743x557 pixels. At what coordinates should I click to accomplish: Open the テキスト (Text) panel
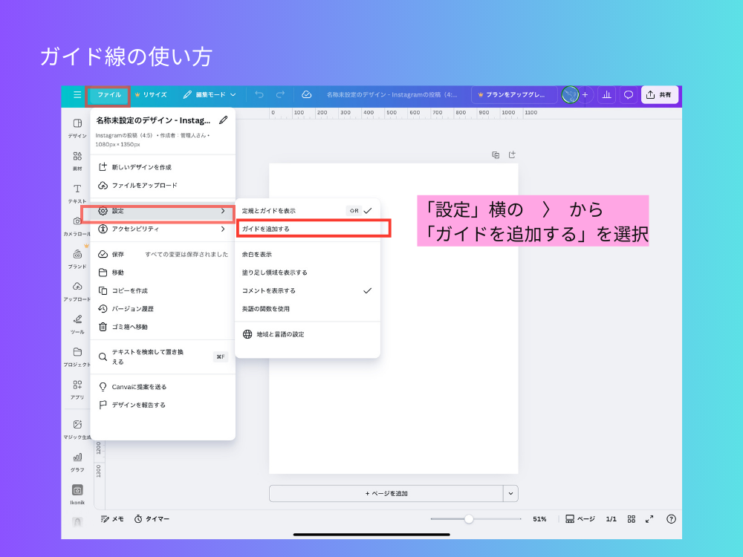click(x=76, y=192)
